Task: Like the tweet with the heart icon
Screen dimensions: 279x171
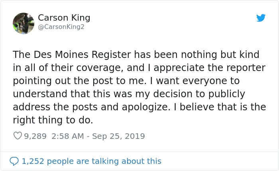Action: click(x=18, y=136)
